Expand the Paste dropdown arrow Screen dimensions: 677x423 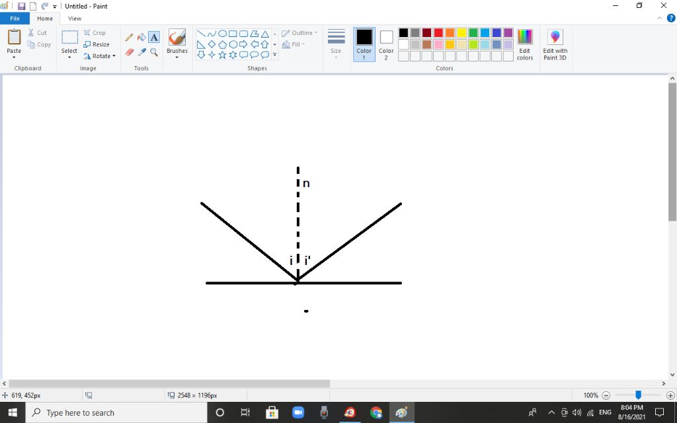14,58
